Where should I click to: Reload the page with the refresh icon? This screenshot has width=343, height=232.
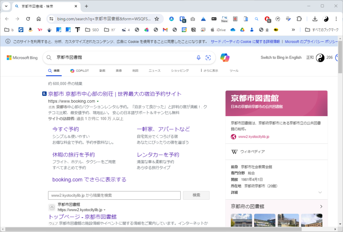click(x=28, y=19)
